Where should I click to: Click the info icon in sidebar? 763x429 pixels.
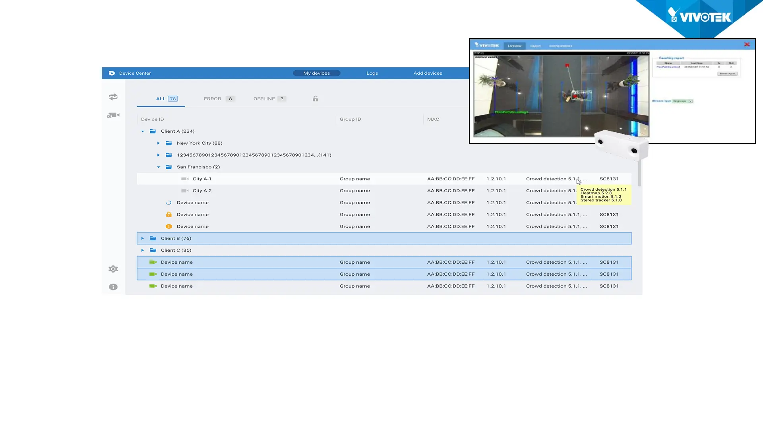(113, 287)
